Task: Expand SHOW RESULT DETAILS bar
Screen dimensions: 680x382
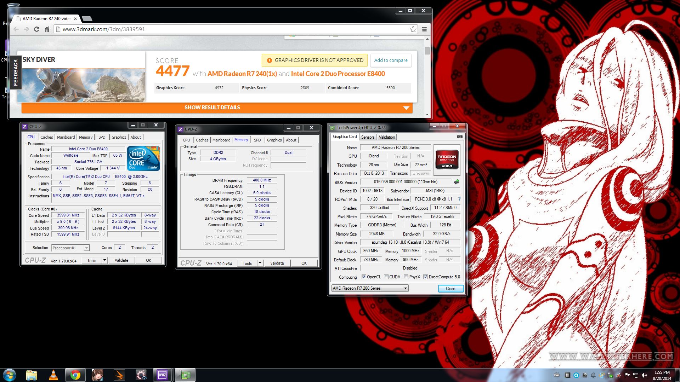Action: coord(217,108)
